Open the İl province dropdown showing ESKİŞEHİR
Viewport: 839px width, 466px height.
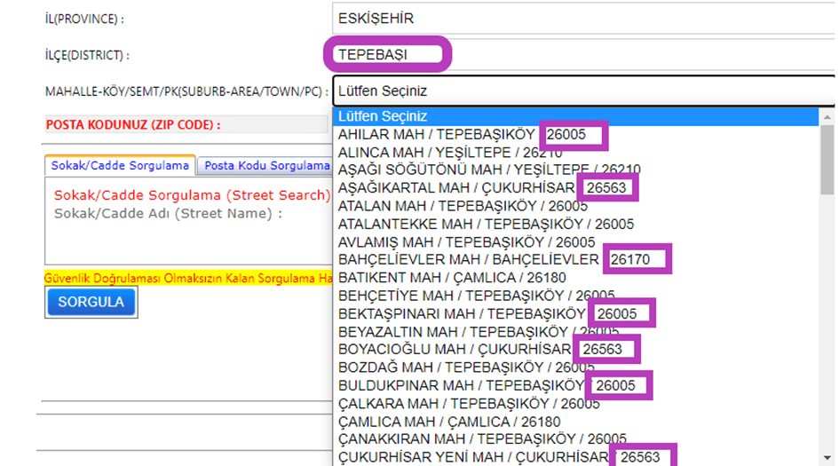click(582, 19)
